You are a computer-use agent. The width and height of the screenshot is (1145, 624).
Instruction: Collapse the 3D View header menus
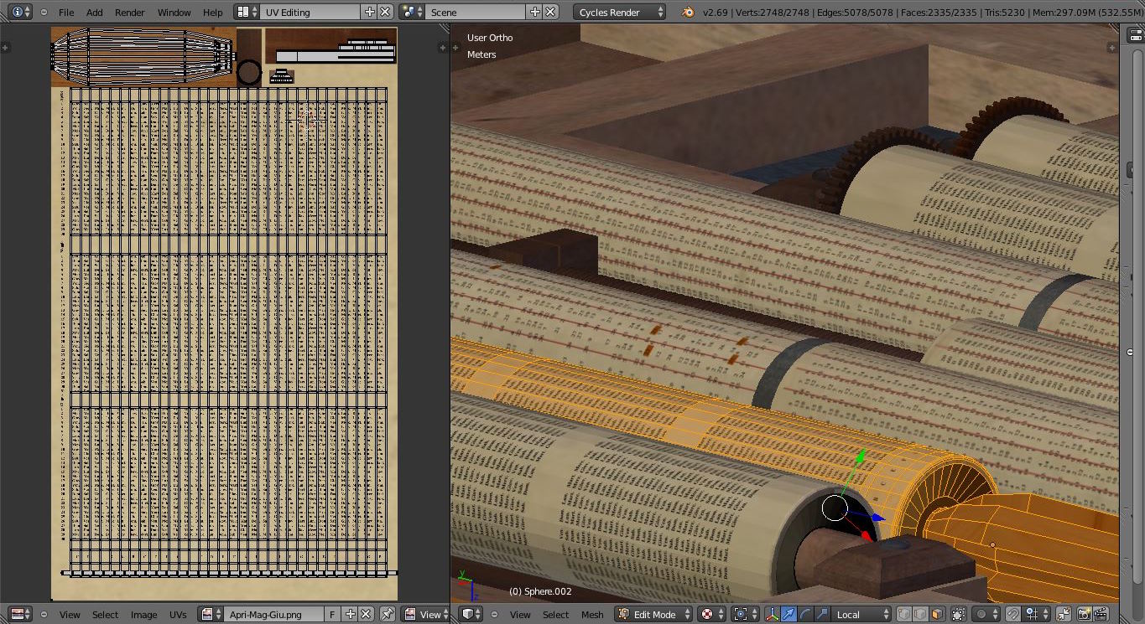494,614
